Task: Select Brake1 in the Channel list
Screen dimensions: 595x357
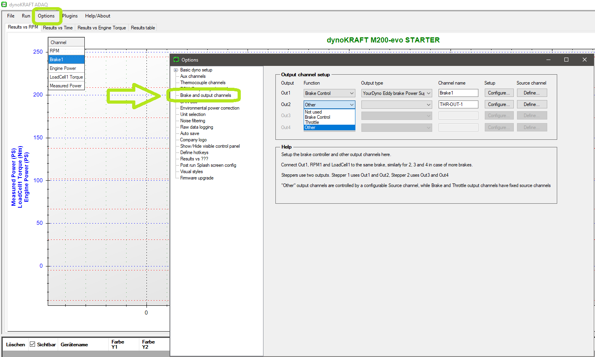Action: click(66, 60)
